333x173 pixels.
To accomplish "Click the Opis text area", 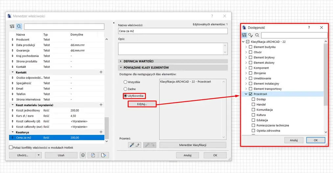I will tap(173, 49).
